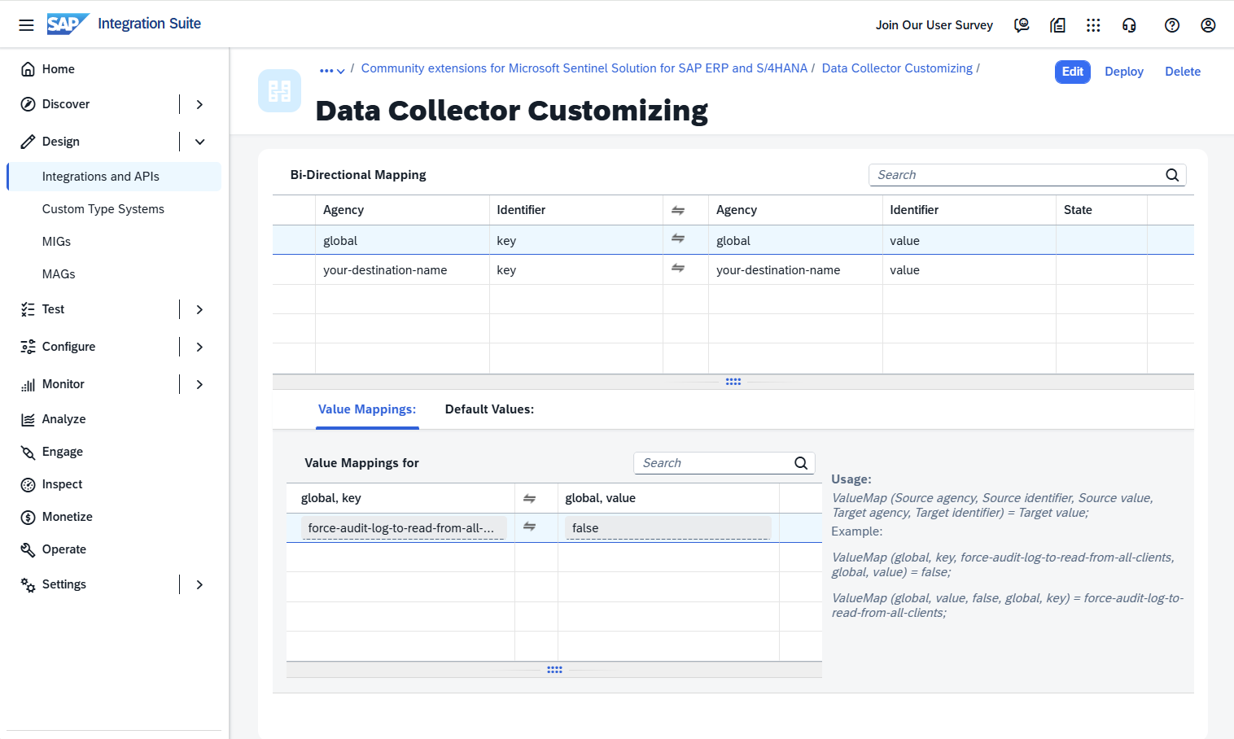The image size is (1234, 739).
Task: Click the Deploy button
Action: point(1124,72)
